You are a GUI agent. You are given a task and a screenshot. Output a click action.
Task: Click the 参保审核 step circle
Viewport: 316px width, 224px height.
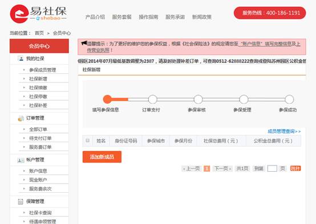[198, 99]
